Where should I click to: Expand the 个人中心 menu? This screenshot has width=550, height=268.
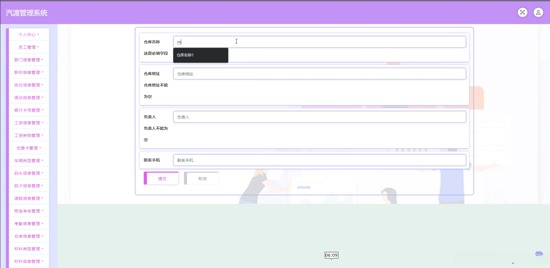pos(29,34)
